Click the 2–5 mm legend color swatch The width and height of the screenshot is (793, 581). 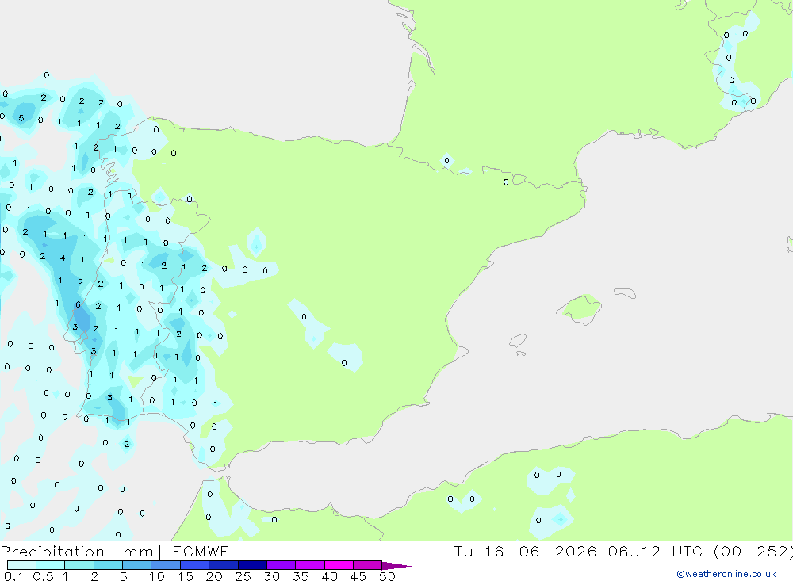(108, 565)
